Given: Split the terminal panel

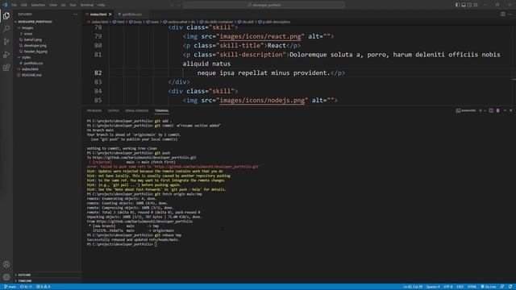Looking at the screenshot, I should 491,111.
